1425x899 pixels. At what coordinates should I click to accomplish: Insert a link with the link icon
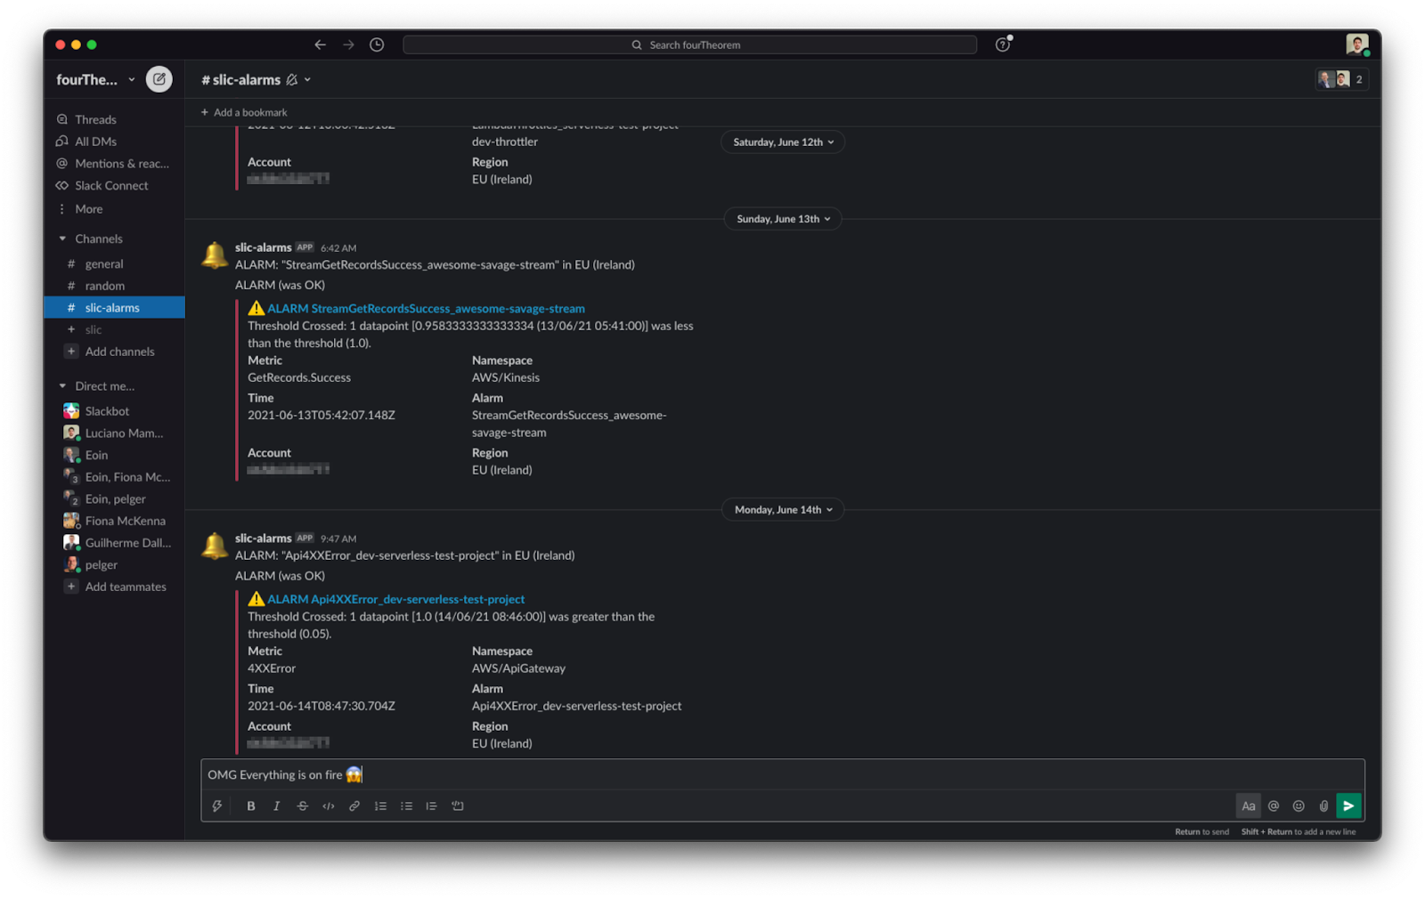354,806
